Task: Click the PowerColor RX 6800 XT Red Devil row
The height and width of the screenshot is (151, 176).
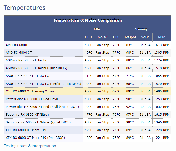Action: coord(32,99)
